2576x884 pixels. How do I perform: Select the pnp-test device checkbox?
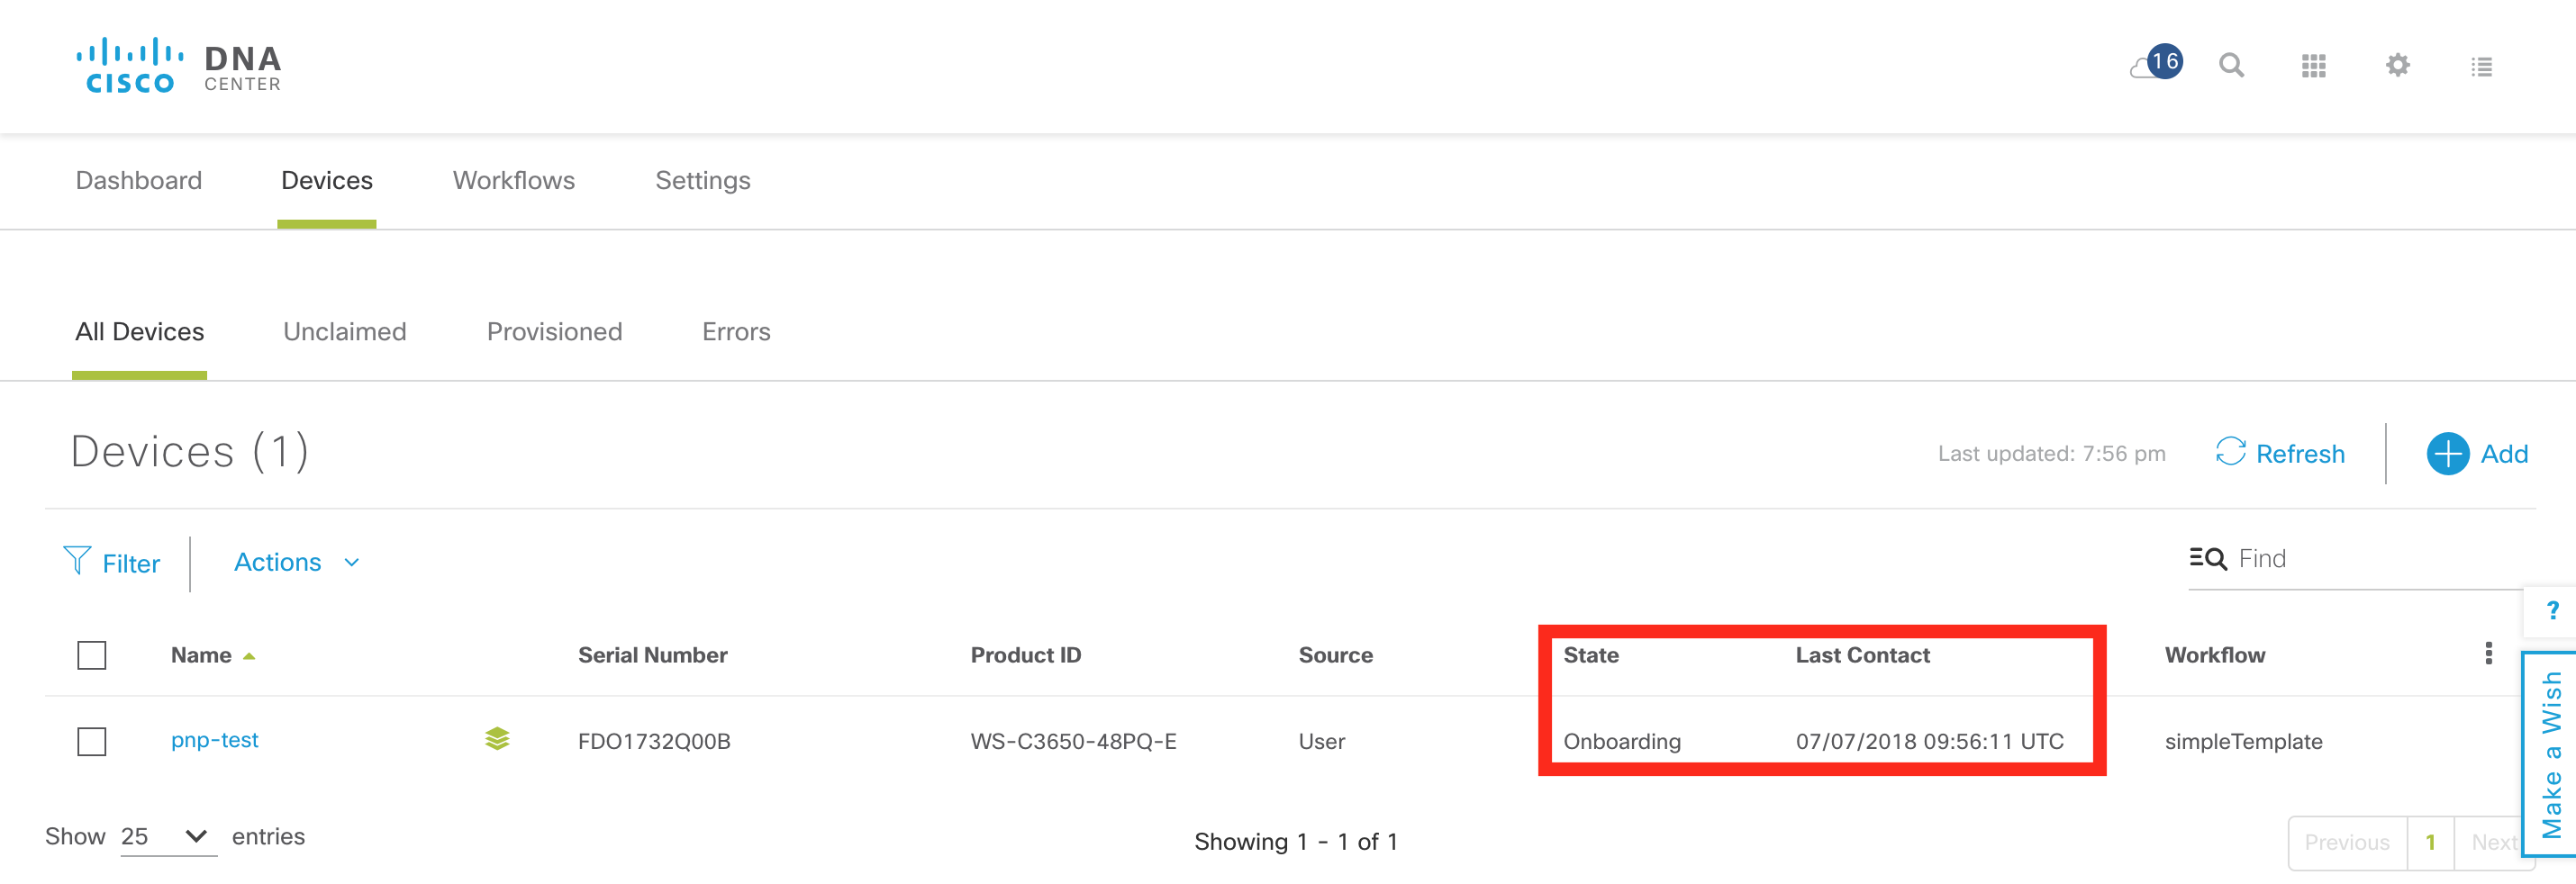point(92,741)
